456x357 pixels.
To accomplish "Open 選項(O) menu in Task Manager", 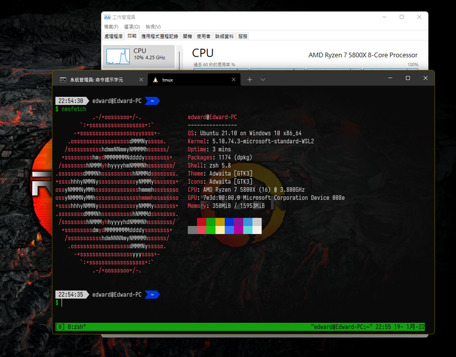I will [x=132, y=27].
